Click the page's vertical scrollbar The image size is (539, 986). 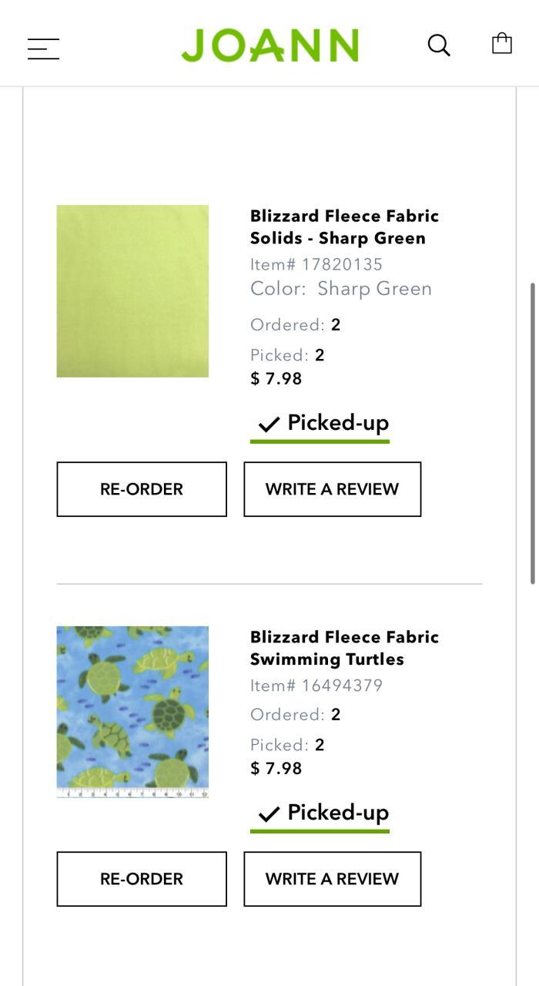[532, 433]
